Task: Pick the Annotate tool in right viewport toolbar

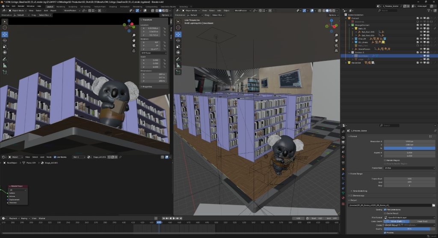Action: 178,59
